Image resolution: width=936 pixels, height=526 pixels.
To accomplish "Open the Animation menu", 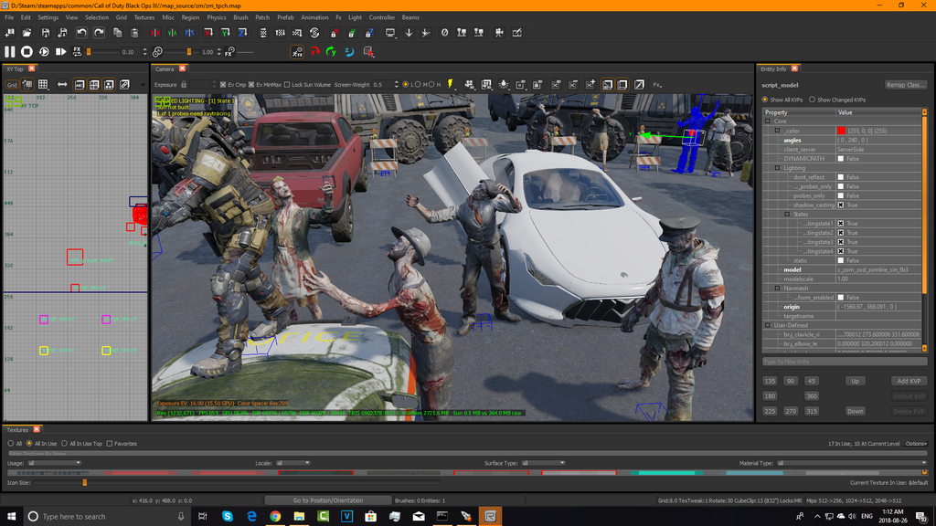I will 314,17.
